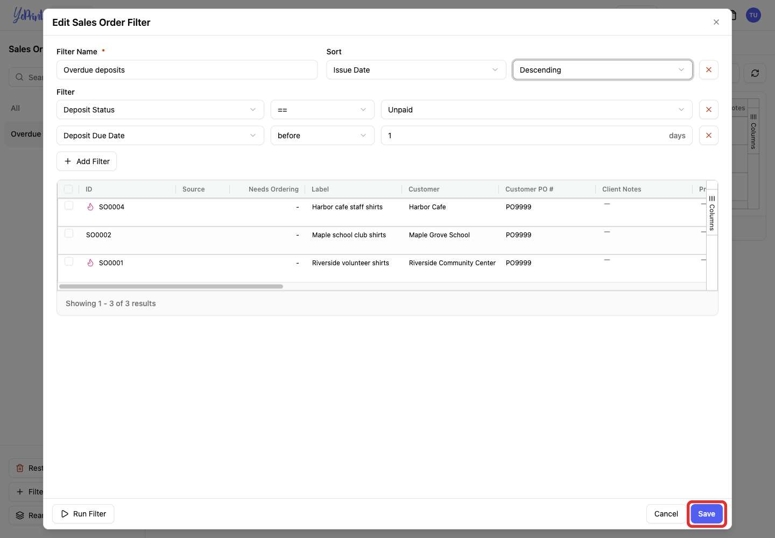Open the Columns side panel in dialog
Viewport: 775px width, 538px height.
tap(711, 213)
